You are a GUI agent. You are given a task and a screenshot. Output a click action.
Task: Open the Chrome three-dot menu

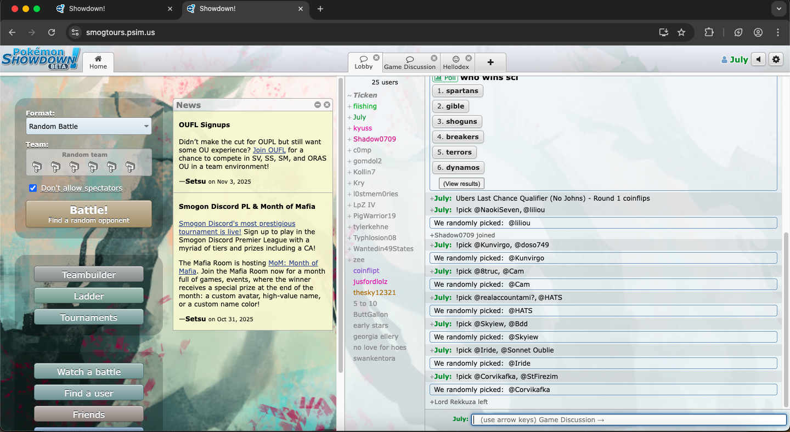(778, 32)
